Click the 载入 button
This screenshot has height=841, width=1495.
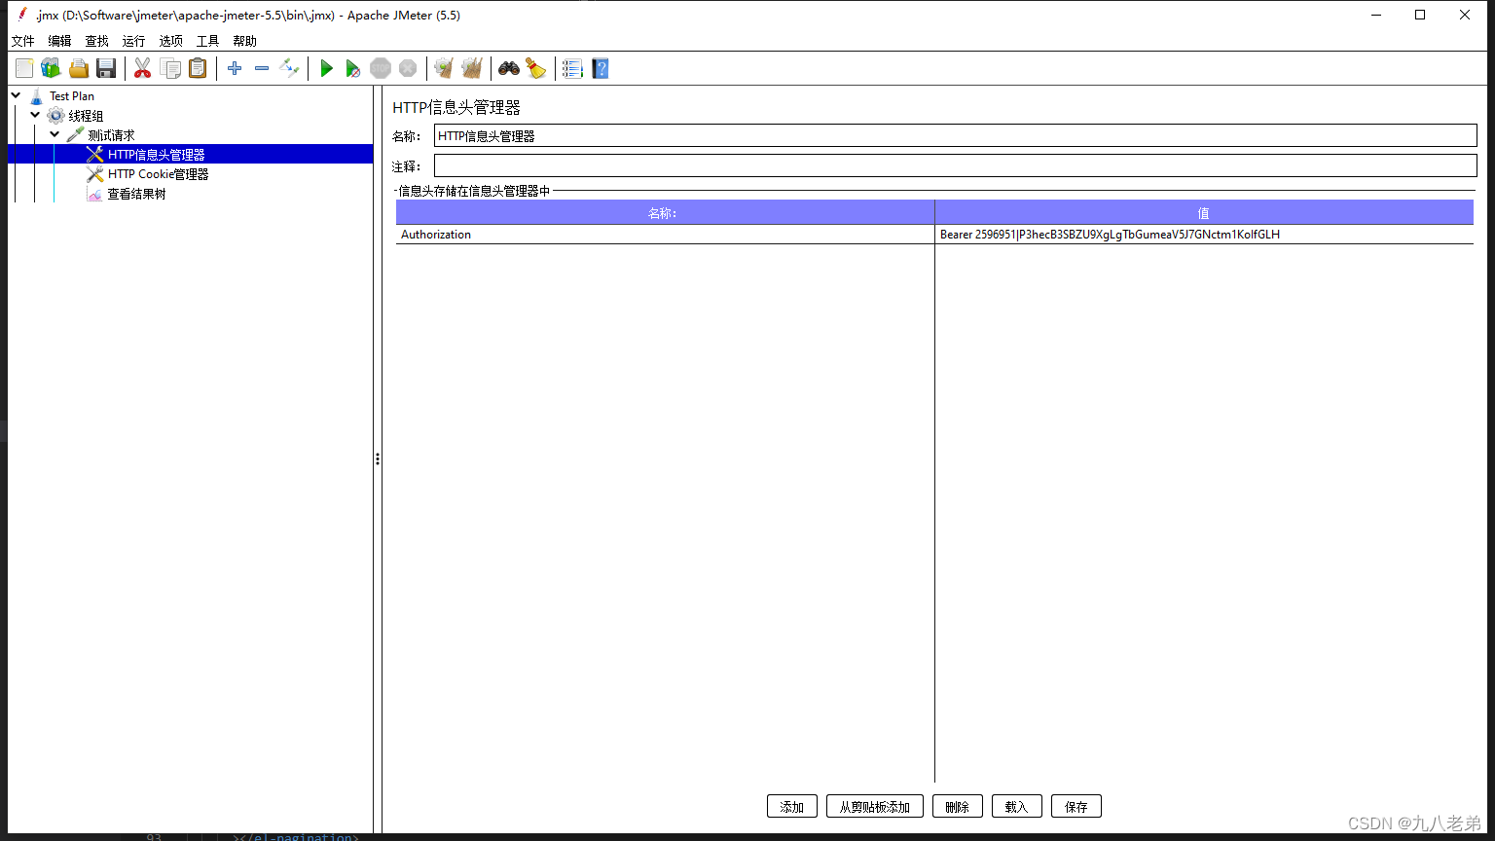pos(1016,807)
